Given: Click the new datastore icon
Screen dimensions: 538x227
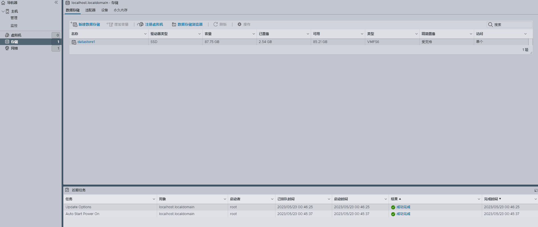Looking at the screenshot, I should coord(74,24).
